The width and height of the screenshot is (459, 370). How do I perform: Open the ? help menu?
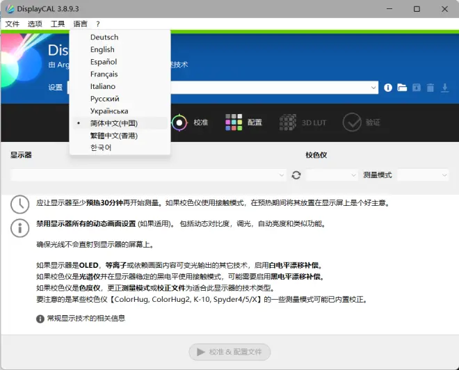98,24
